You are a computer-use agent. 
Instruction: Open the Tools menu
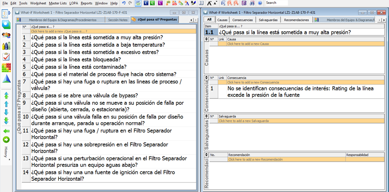point(23,3)
